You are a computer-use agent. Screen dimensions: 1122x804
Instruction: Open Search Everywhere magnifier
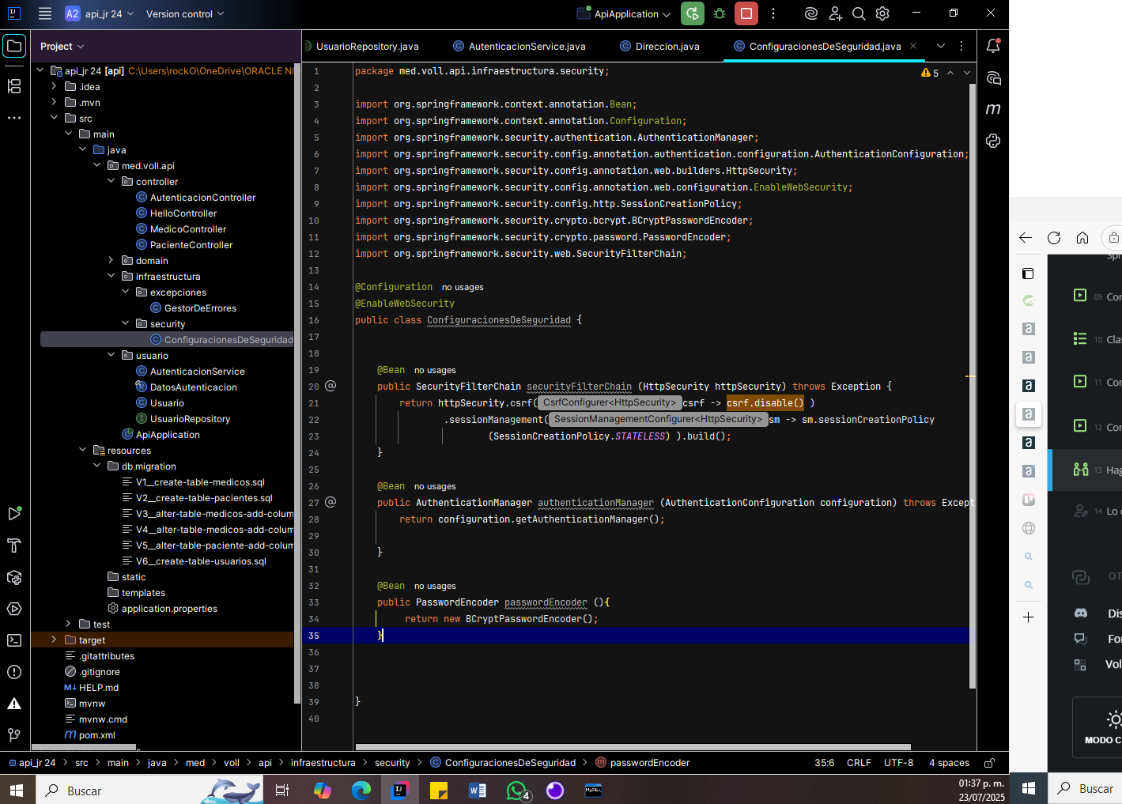[859, 13]
